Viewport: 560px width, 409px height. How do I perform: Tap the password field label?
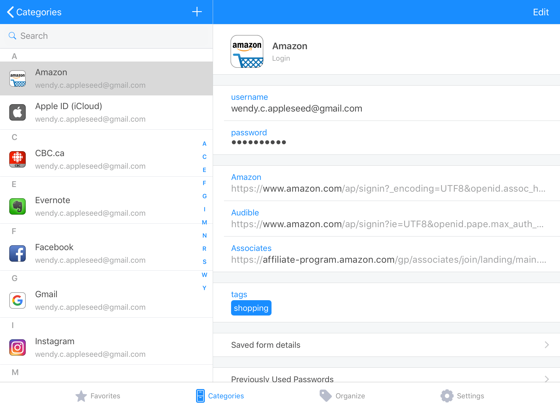pyautogui.click(x=249, y=133)
